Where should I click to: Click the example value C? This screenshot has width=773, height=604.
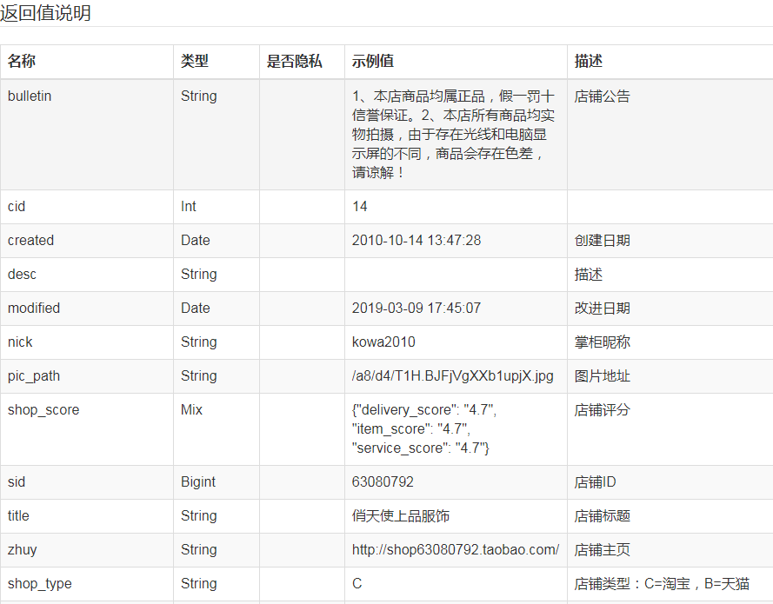(x=357, y=584)
